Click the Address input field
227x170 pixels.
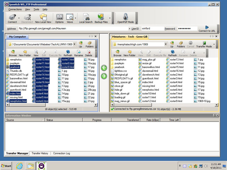pyautogui.click(x=73, y=29)
